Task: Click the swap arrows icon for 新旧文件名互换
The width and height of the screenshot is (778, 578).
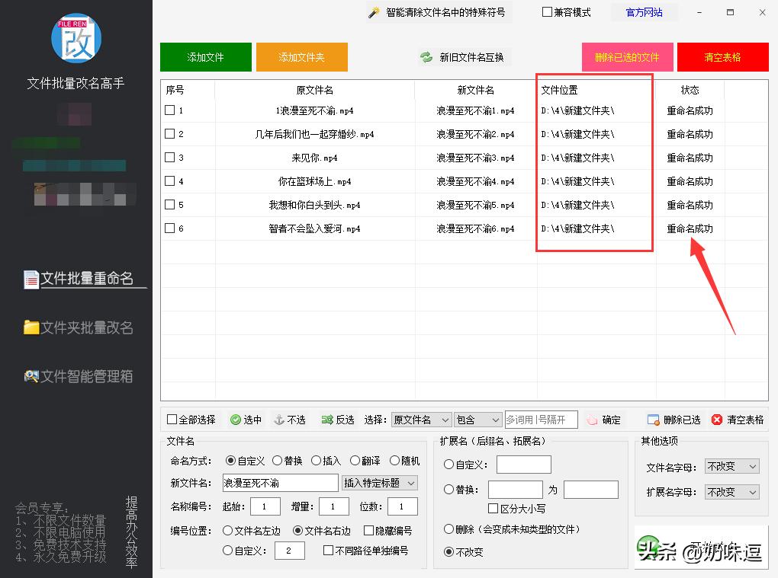Action: click(426, 56)
